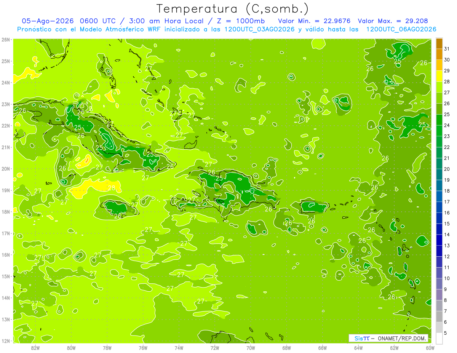Select the valid-until time "1200UTC_06AGO2026"
The width and height of the screenshot is (457, 353).
[x=401, y=29]
